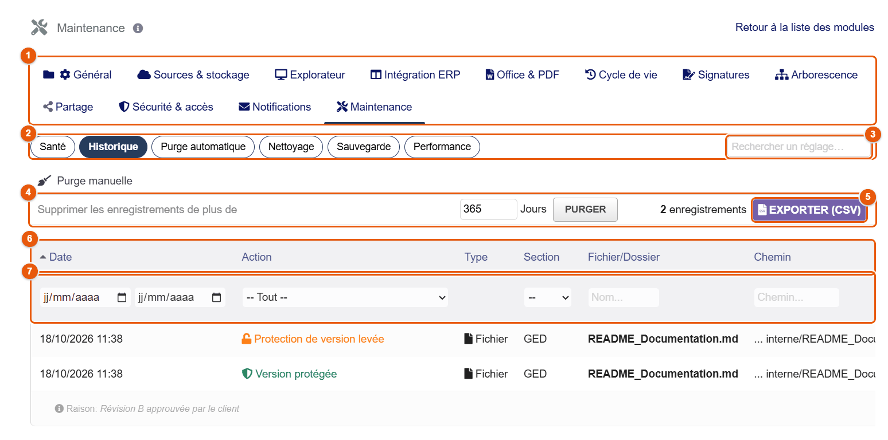888x440 pixels.
Task: Click the unlocked padlock icon for Protection levée
Action: 247,339
